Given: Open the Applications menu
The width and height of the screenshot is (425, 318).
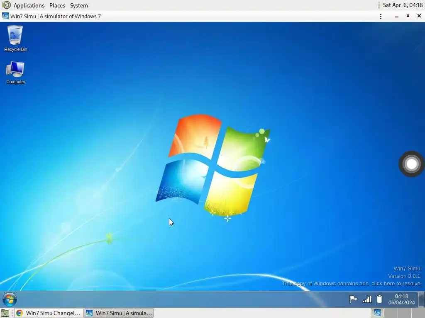Looking at the screenshot, I should (29, 5).
